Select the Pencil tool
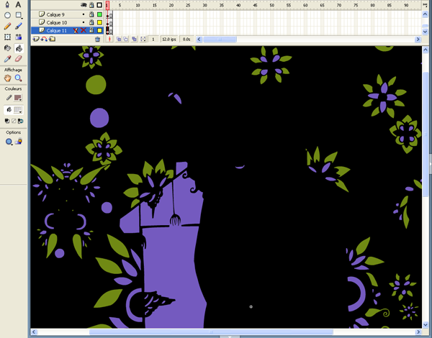This screenshot has width=432, height=338. click(x=8, y=26)
